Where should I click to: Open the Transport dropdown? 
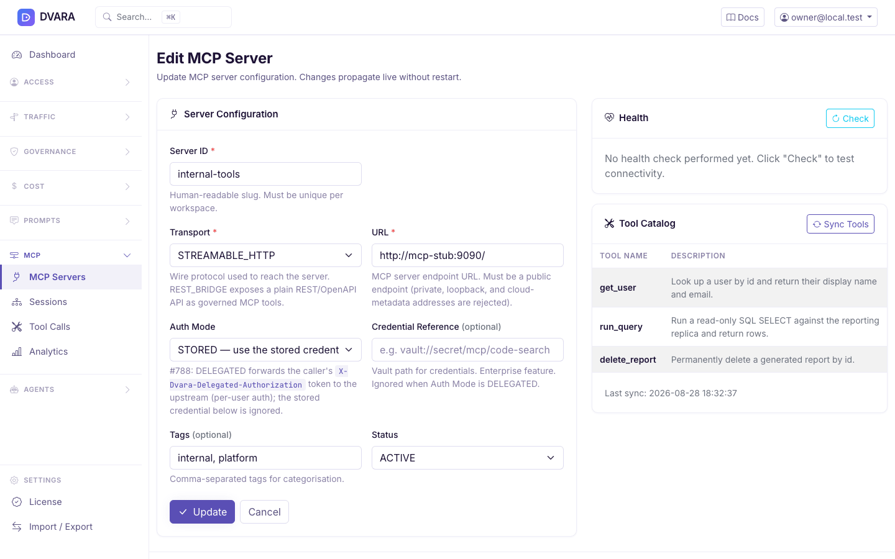click(265, 255)
